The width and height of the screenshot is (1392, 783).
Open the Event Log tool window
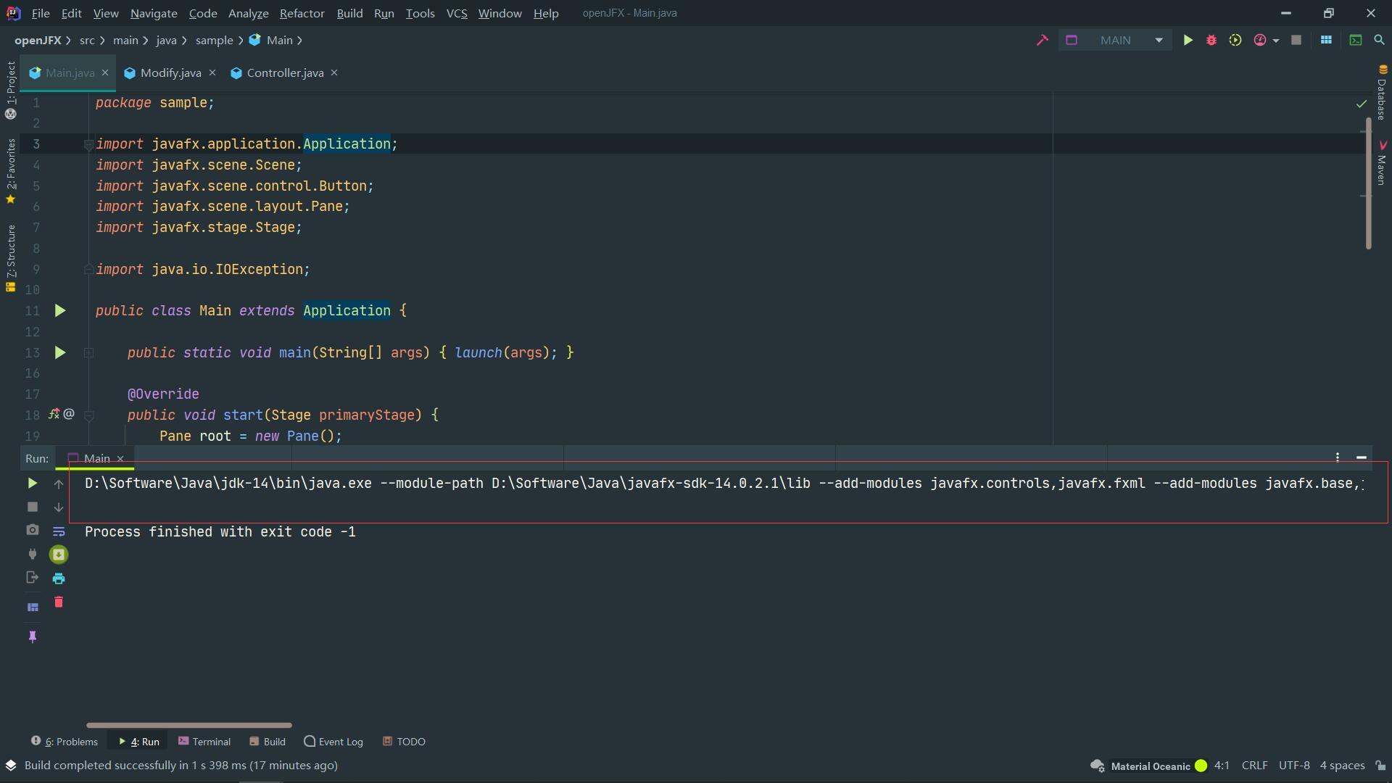click(x=333, y=742)
